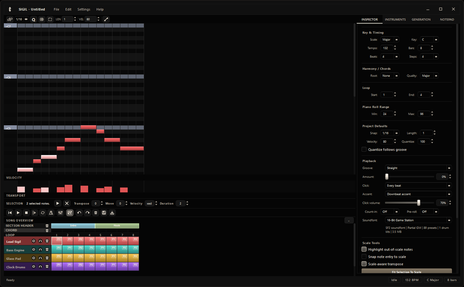The width and height of the screenshot is (464, 287).
Task: Open the chord Quality dropdown
Action: (430, 76)
